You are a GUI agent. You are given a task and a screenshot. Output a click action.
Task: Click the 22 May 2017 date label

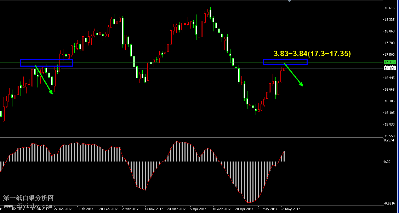(290, 209)
